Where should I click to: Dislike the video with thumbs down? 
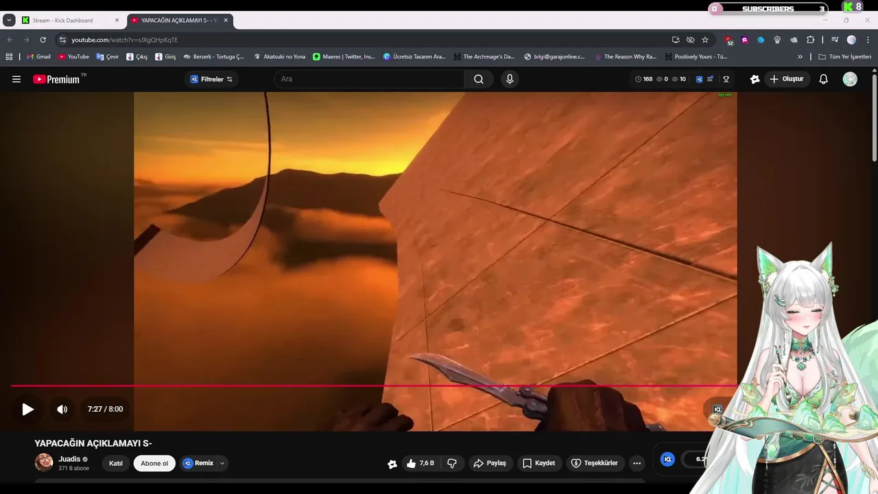pos(452,463)
